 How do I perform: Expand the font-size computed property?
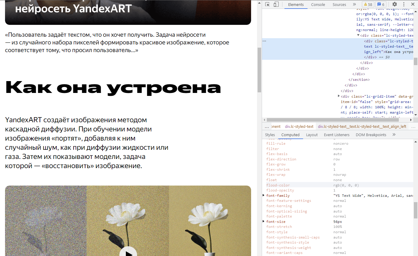(x=264, y=222)
